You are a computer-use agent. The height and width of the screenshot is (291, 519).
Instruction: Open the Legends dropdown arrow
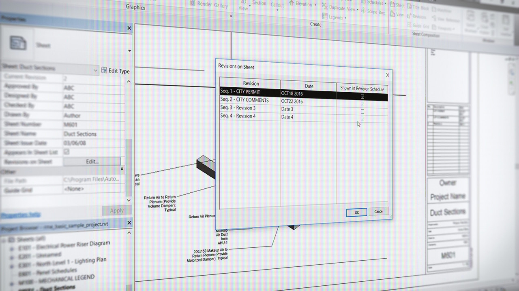point(345,18)
